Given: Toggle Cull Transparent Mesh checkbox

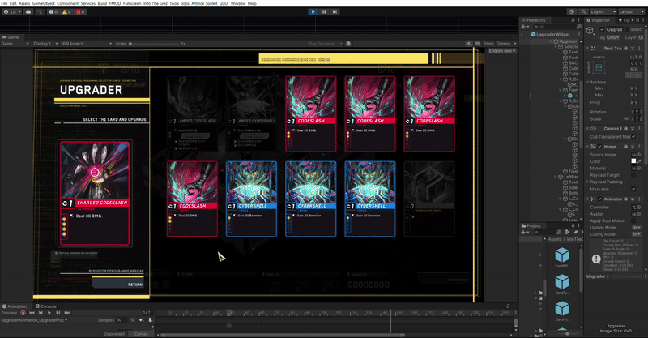Looking at the screenshot, I should pos(633,138).
